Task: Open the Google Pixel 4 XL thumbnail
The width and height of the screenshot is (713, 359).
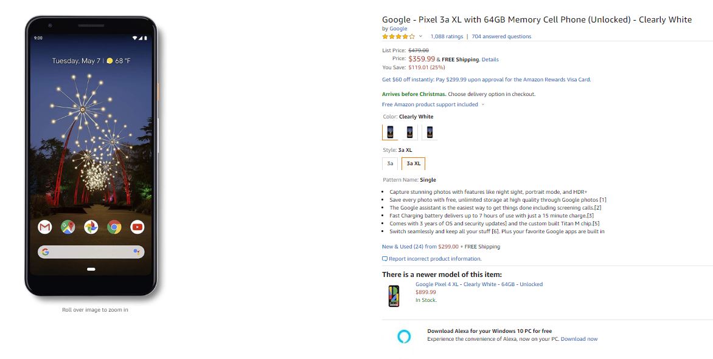Action: 394,296
